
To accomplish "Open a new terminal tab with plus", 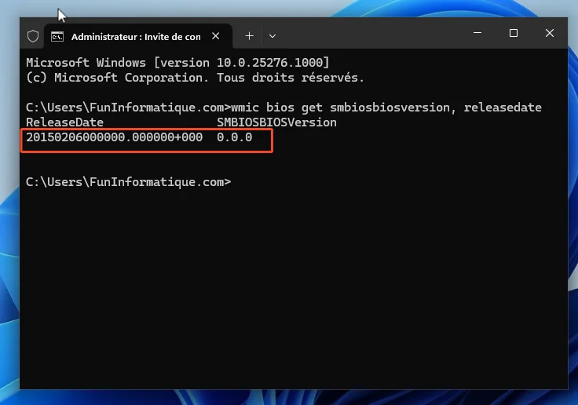I will pyautogui.click(x=249, y=35).
